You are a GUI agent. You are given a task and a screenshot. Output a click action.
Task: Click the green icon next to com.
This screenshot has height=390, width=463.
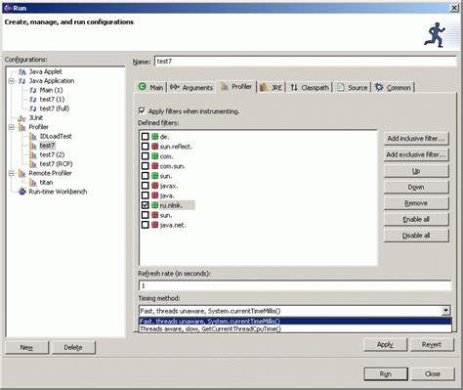(155, 156)
